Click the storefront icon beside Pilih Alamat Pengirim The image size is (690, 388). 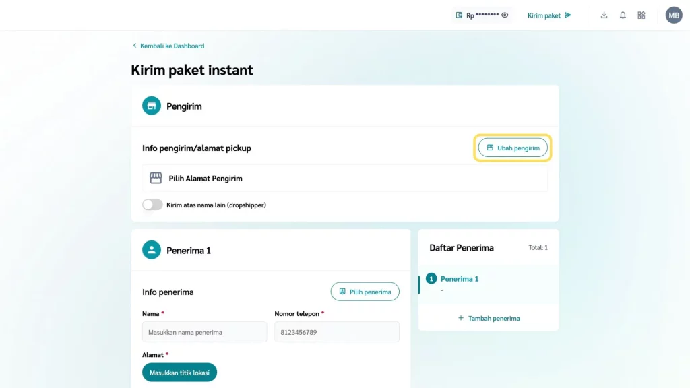[156, 179]
